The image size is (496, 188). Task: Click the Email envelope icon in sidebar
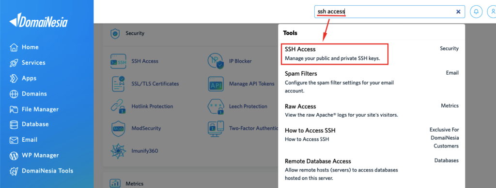(14, 140)
